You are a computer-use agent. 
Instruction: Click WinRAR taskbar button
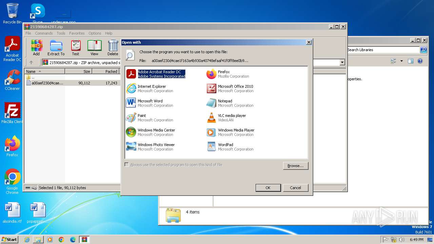tap(84, 240)
